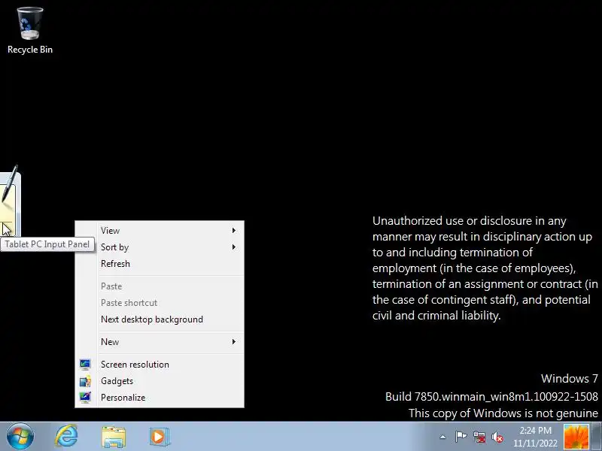Click the Screen resolution monitor icon
The image size is (602, 451).
85,365
